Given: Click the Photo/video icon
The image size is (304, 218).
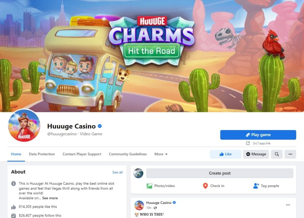Looking at the screenshot, I should pyautogui.click(x=149, y=186).
